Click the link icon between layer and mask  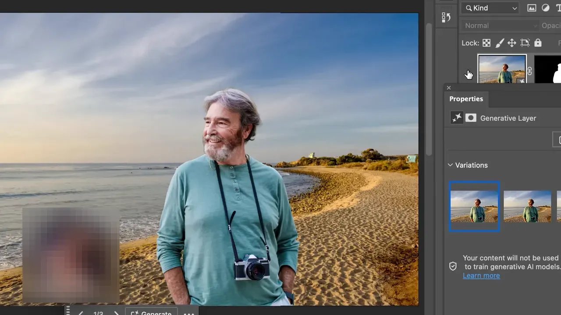click(529, 71)
